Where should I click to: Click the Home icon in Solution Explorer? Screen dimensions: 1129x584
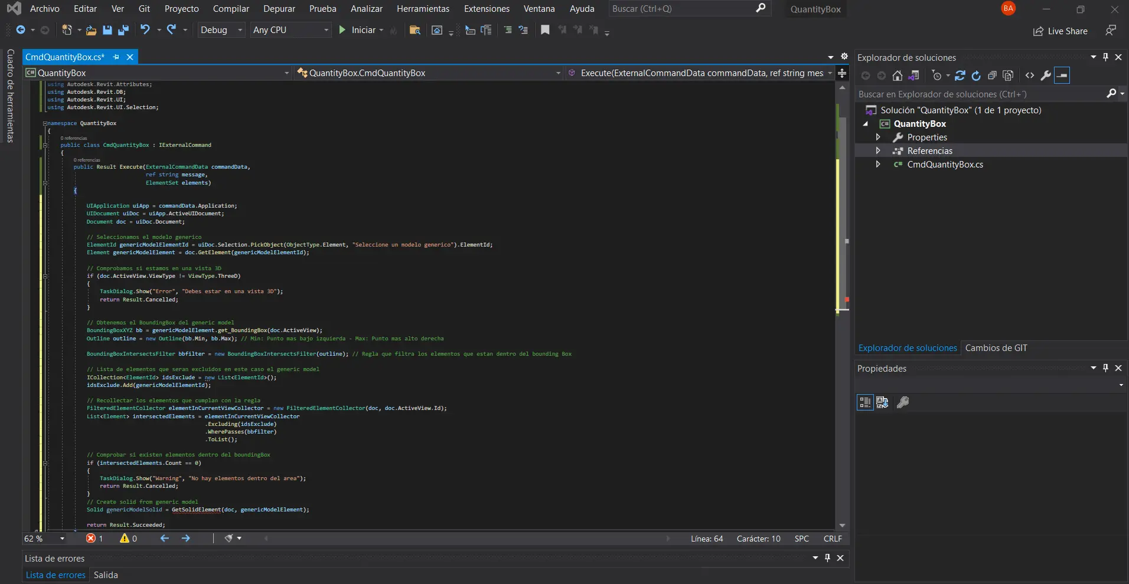click(x=898, y=76)
